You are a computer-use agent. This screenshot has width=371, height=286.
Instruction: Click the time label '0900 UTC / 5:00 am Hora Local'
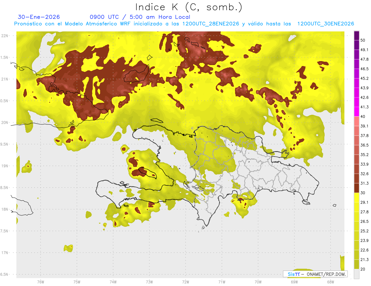pyautogui.click(x=140, y=17)
